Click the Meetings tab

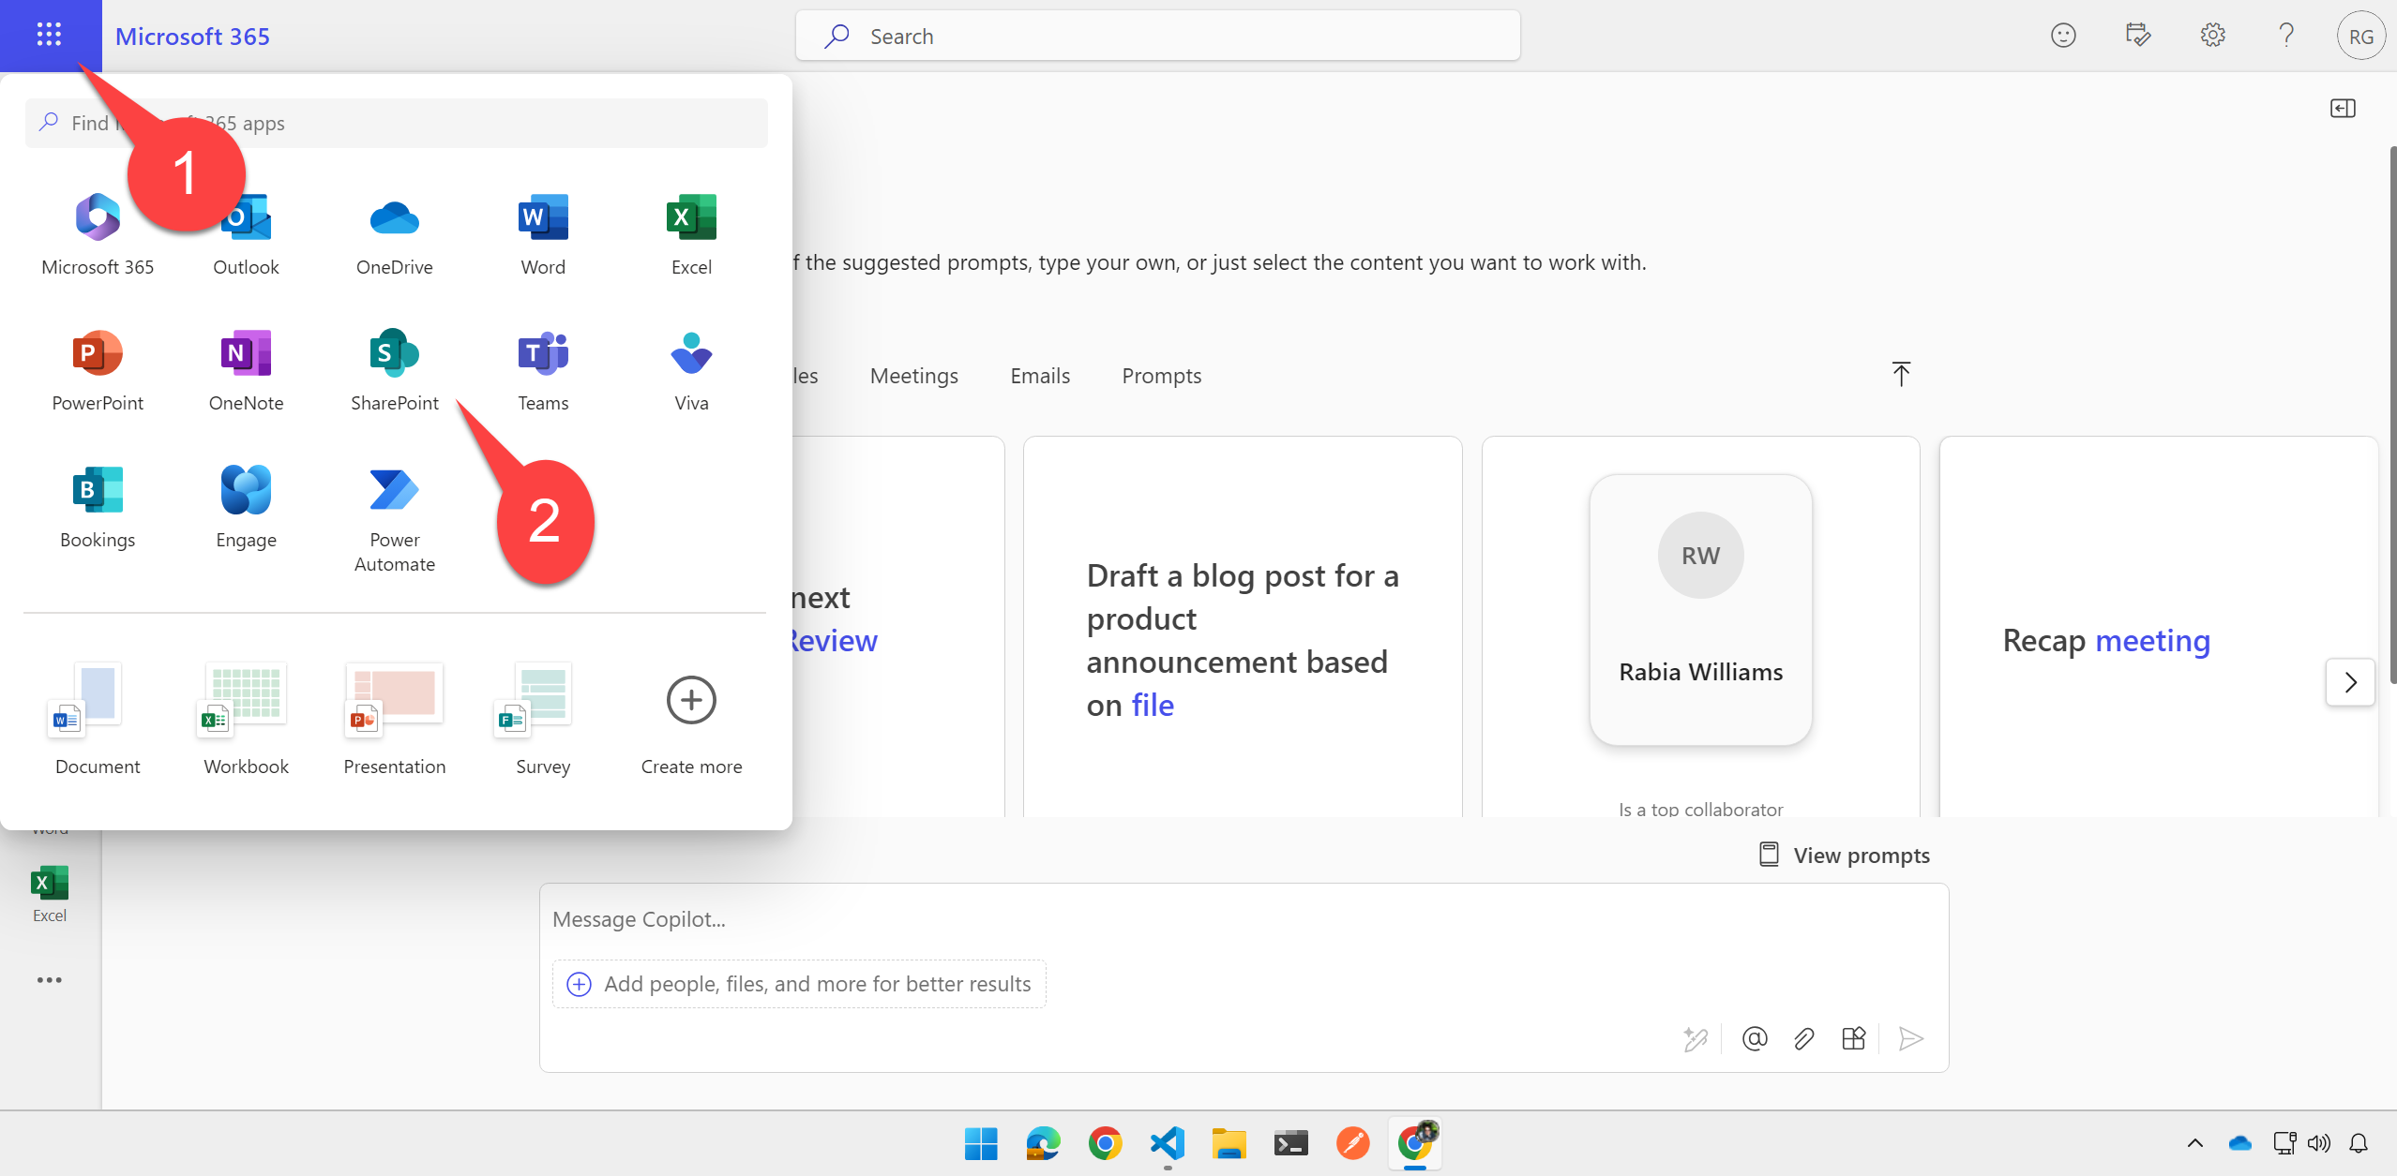coord(912,373)
